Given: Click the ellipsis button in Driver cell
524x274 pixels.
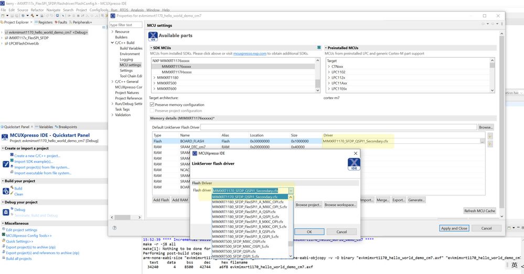Looking at the screenshot, I should pos(482,142).
